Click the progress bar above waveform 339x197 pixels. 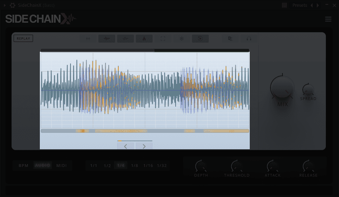tap(145, 50)
